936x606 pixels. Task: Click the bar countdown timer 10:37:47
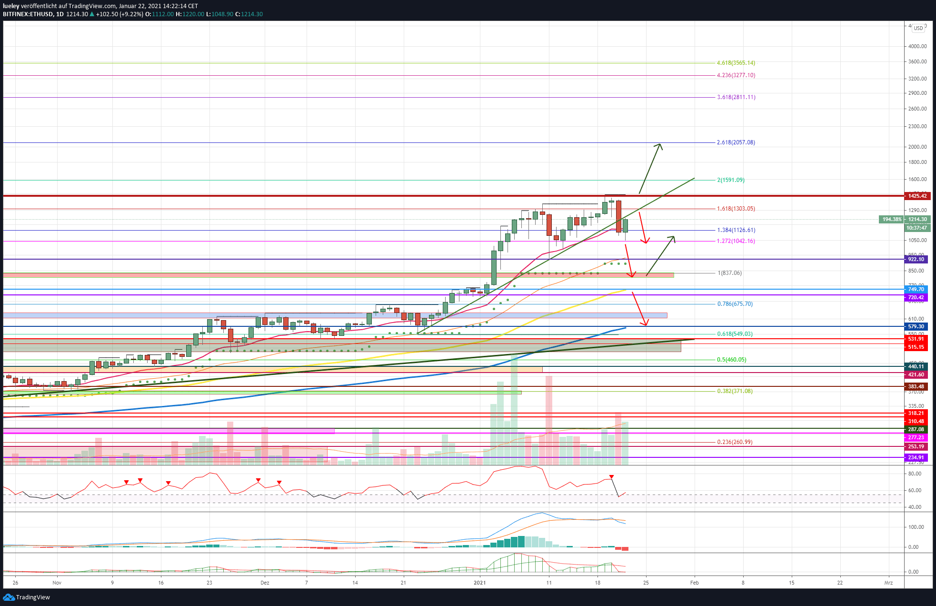tap(917, 227)
